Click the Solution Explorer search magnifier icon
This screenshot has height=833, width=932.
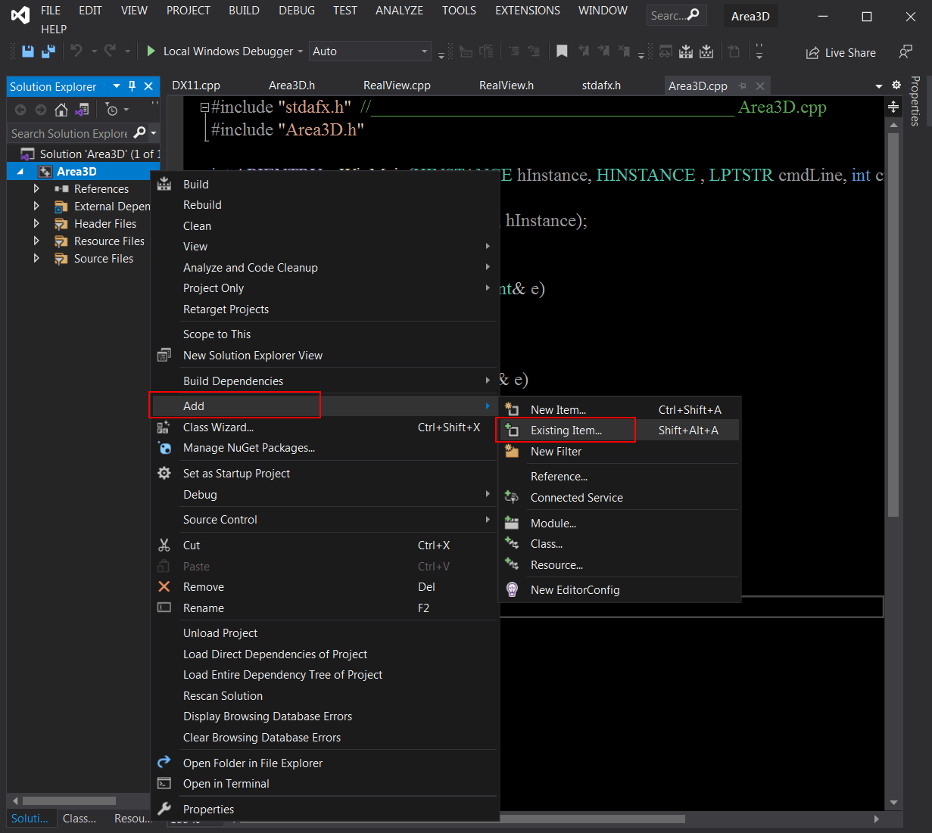(x=139, y=133)
